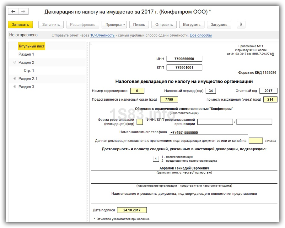Image resolution: width=285 pixels, height=228 pixels.
Task: Expand the Раздел 2.1 tree node
Action: 15,79
